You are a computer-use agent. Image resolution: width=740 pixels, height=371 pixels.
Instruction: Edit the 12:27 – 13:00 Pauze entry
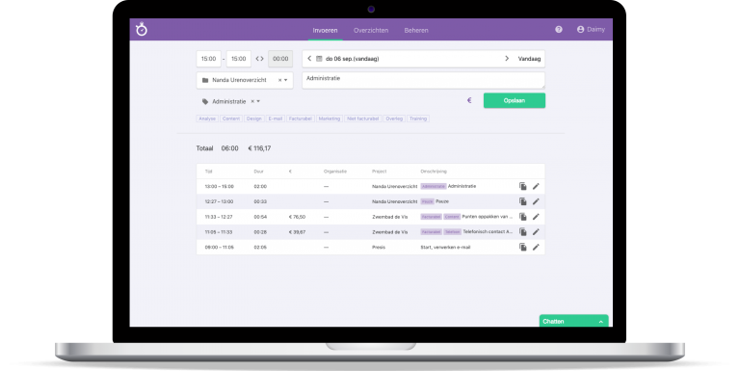coord(536,201)
